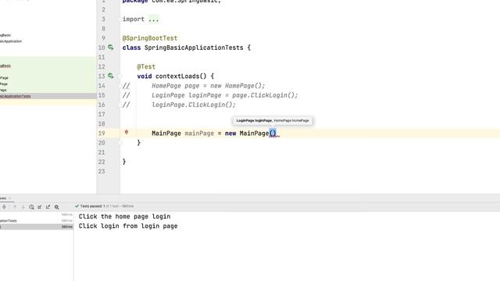Screen dimensions: 500x281
Task: Click commented LoginPage loginPage line 15
Action: pos(225,95)
